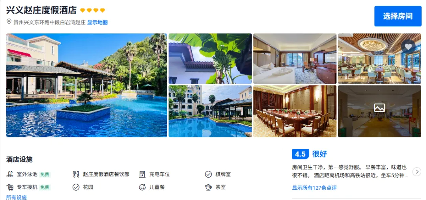Click the location pin icon by address
The image size is (426, 200).
[x=9, y=22]
